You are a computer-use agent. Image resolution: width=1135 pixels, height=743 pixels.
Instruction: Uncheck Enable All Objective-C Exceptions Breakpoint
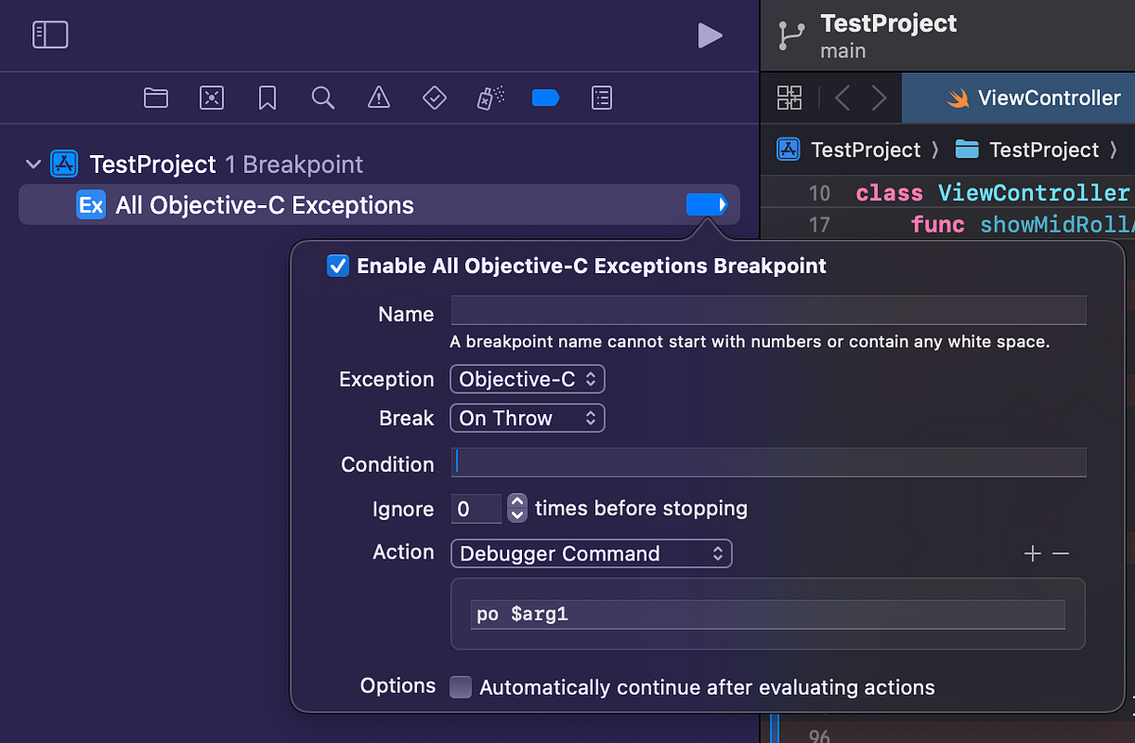pos(338,266)
